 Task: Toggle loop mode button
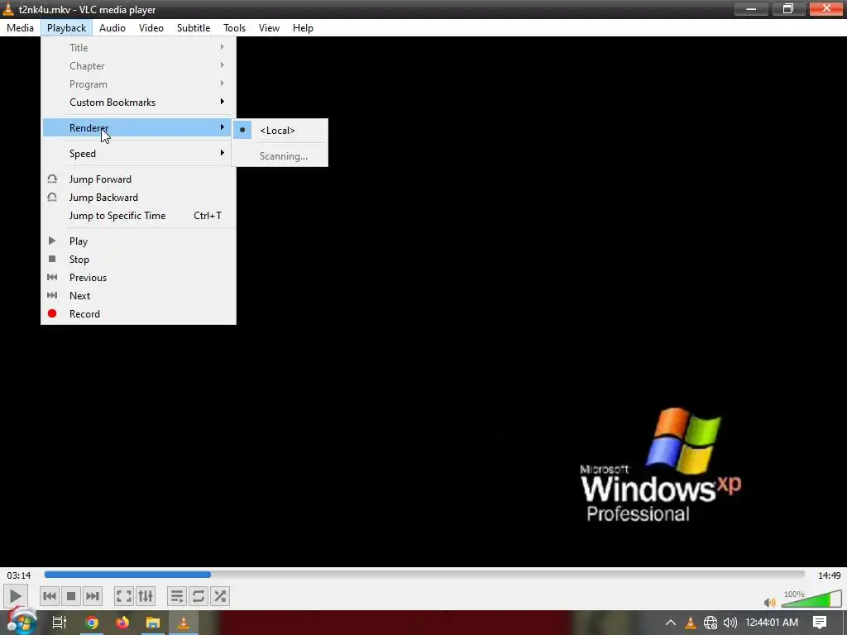(199, 596)
